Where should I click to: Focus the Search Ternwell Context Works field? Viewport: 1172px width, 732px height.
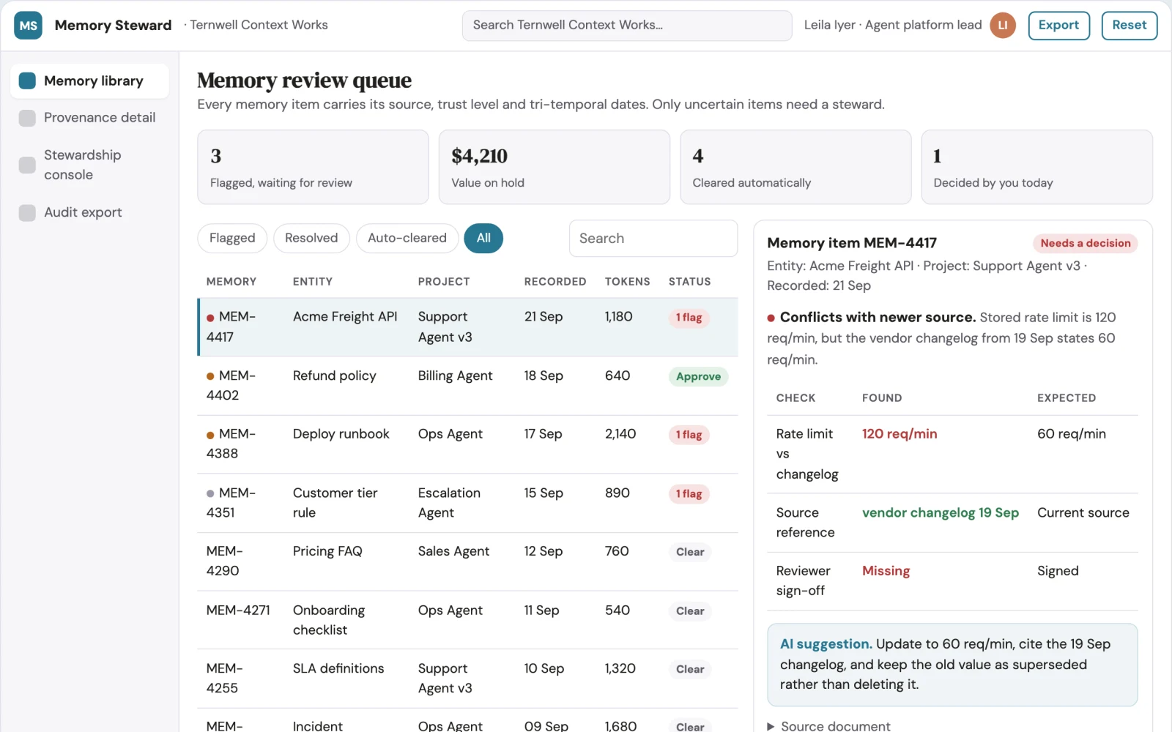coord(627,26)
